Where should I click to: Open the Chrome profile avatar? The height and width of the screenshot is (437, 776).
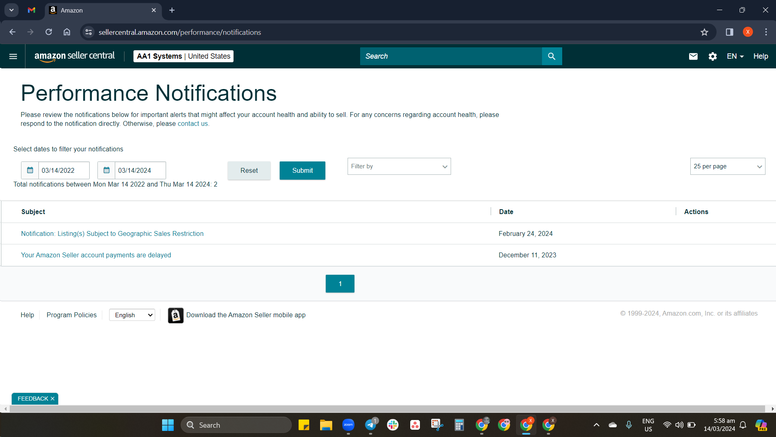[748, 32]
